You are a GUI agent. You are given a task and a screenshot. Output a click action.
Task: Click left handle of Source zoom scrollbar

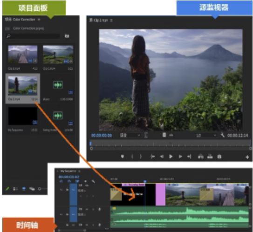click(x=91, y=149)
